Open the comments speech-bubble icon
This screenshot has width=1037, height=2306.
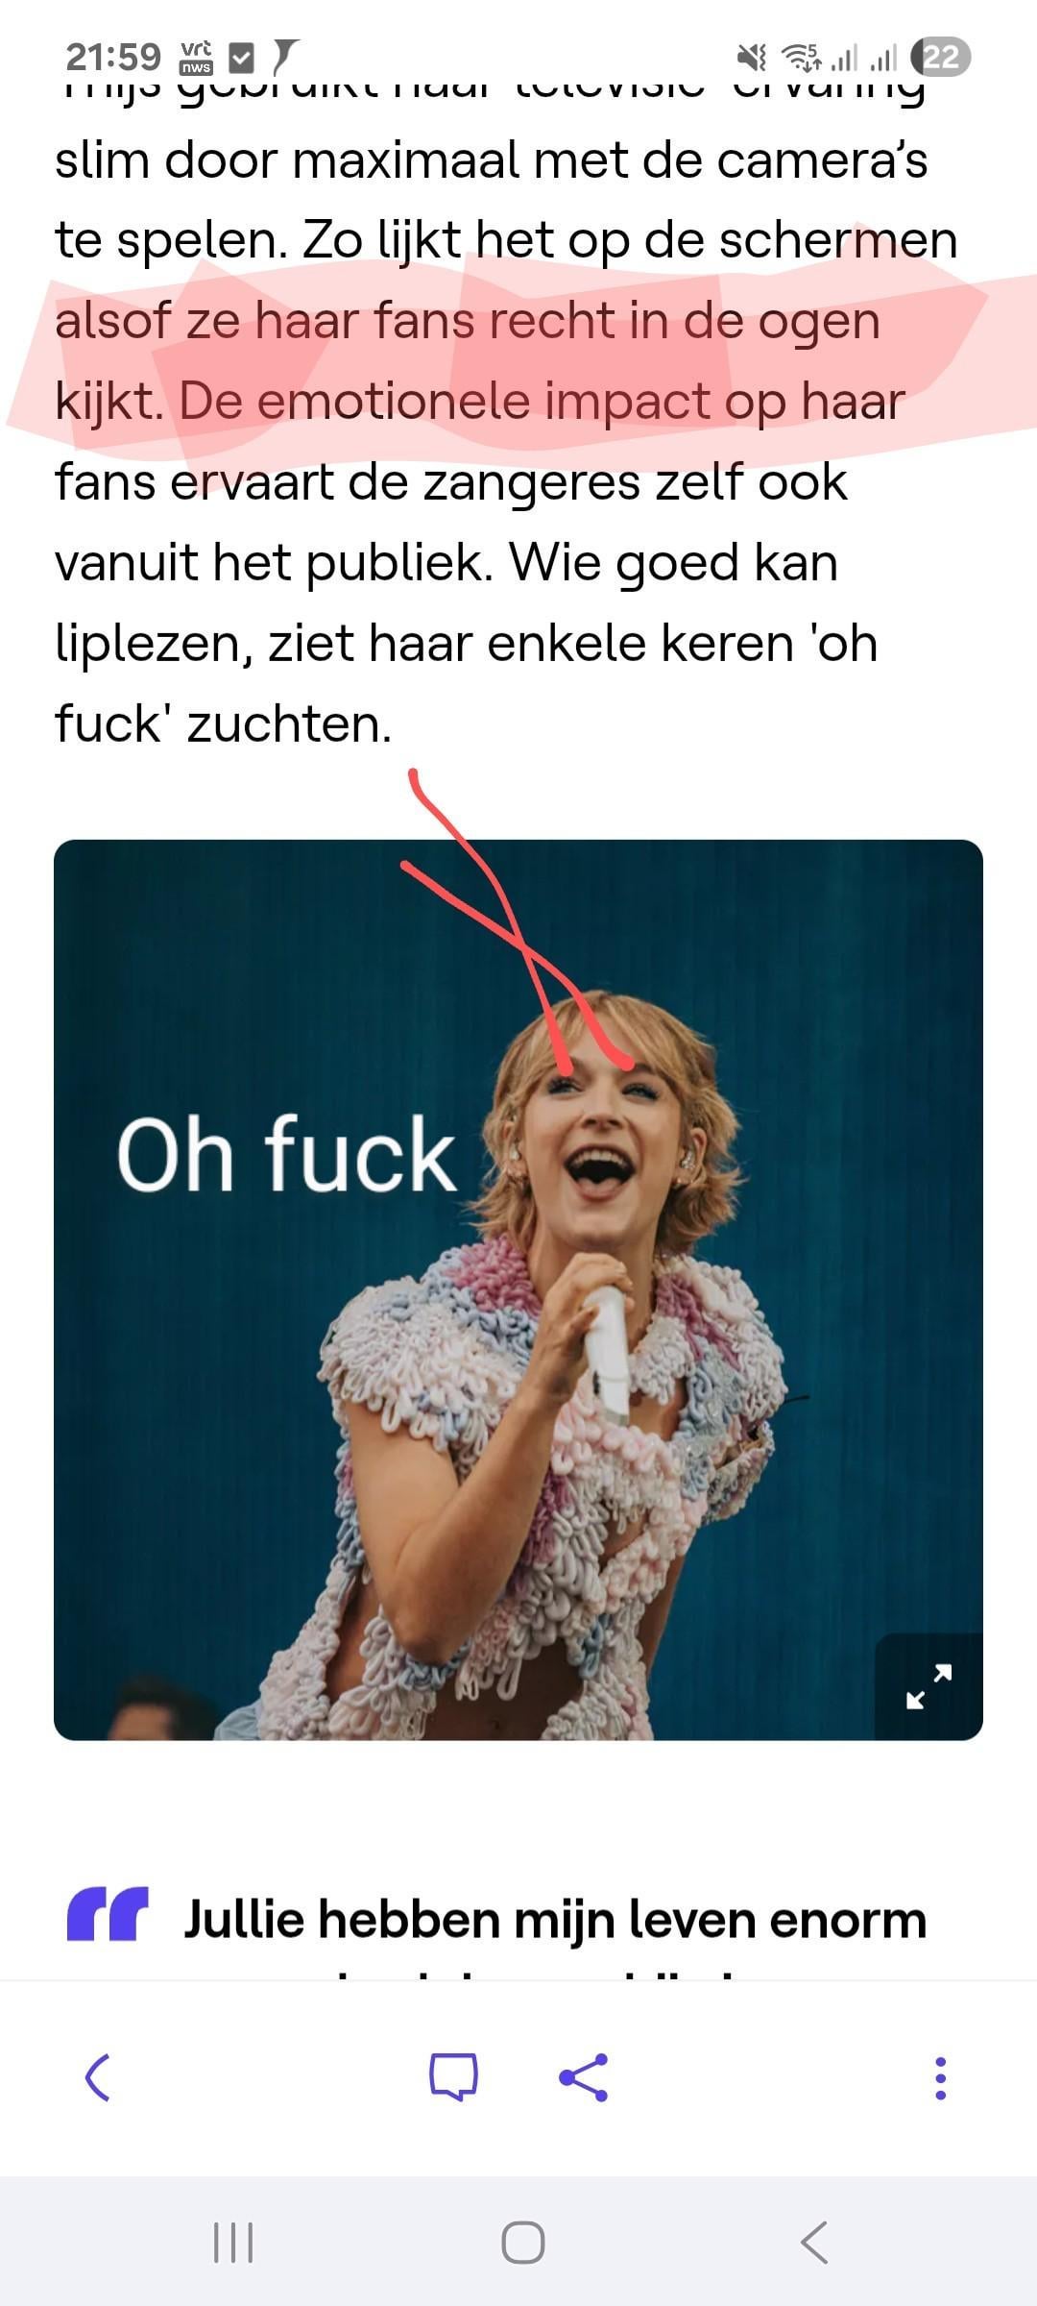[453, 2077]
